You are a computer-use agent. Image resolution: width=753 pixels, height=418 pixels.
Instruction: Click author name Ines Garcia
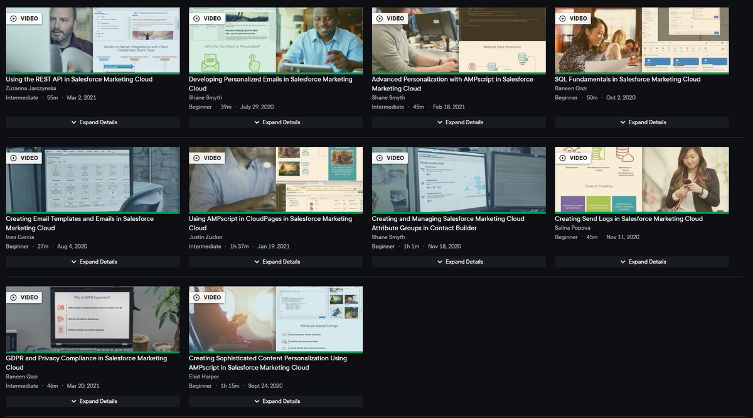[20, 237]
